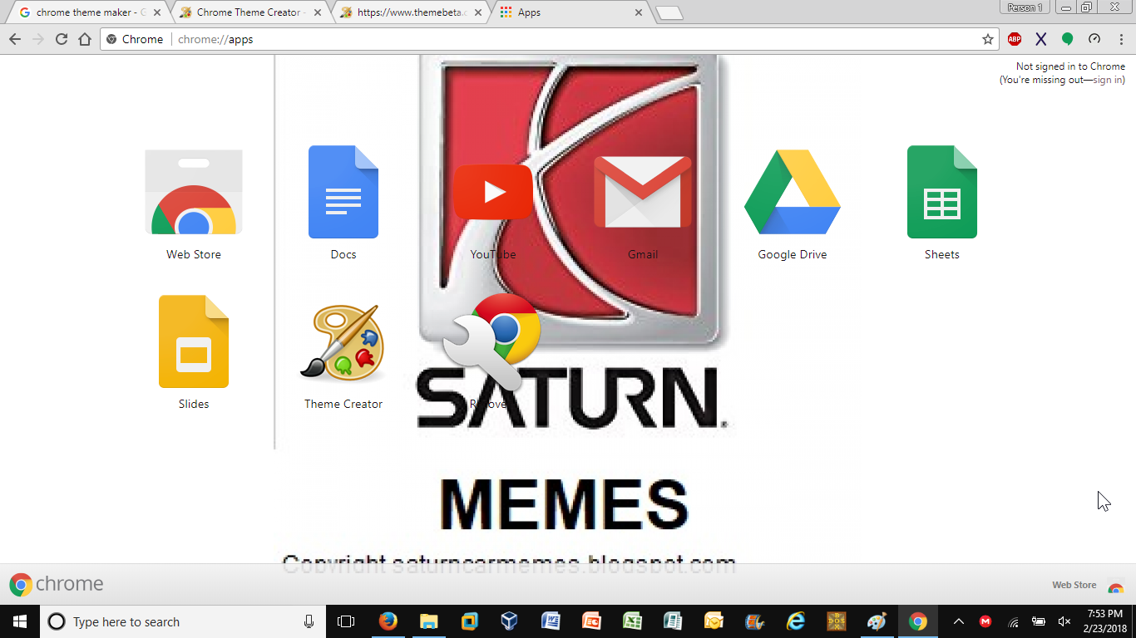The height and width of the screenshot is (638, 1136).
Task: Open the speedometer extension icon
Action: point(1094,39)
